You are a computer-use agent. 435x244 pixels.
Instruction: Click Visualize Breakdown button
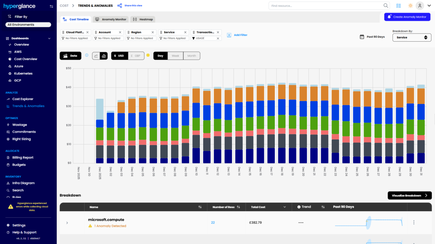(x=410, y=196)
